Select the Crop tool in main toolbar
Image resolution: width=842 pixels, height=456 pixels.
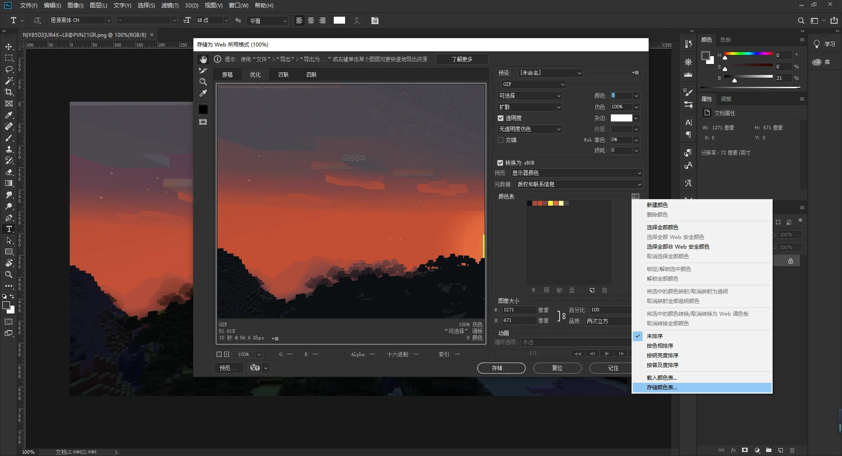tap(9, 92)
